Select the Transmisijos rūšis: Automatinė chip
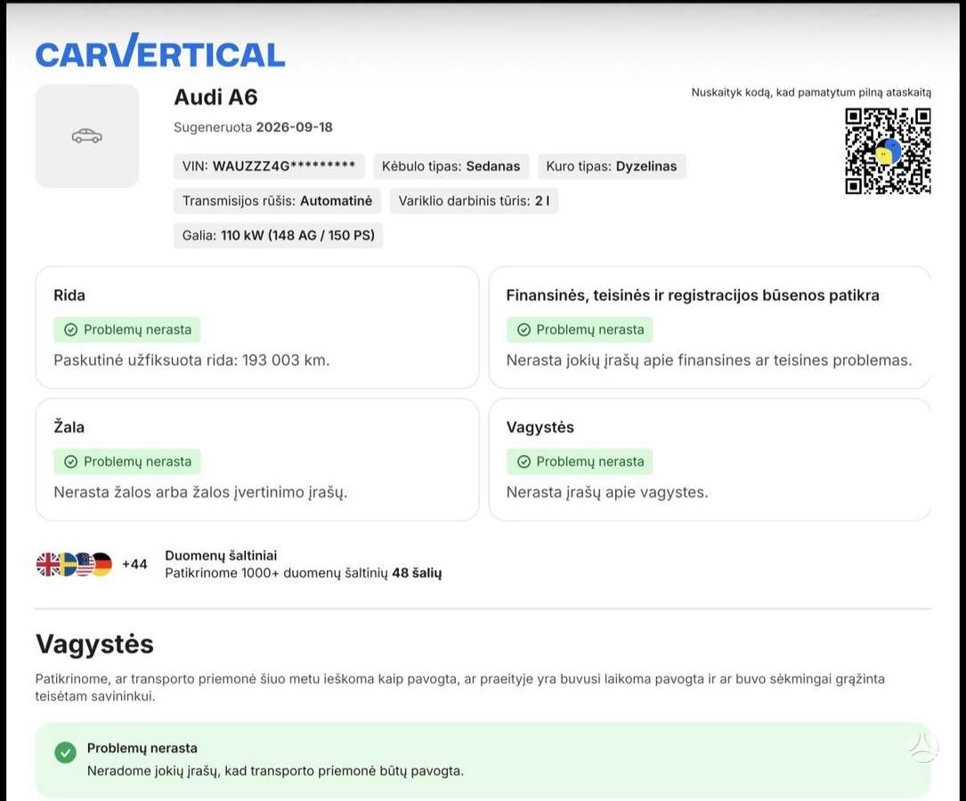966x801 pixels. tap(277, 201)
